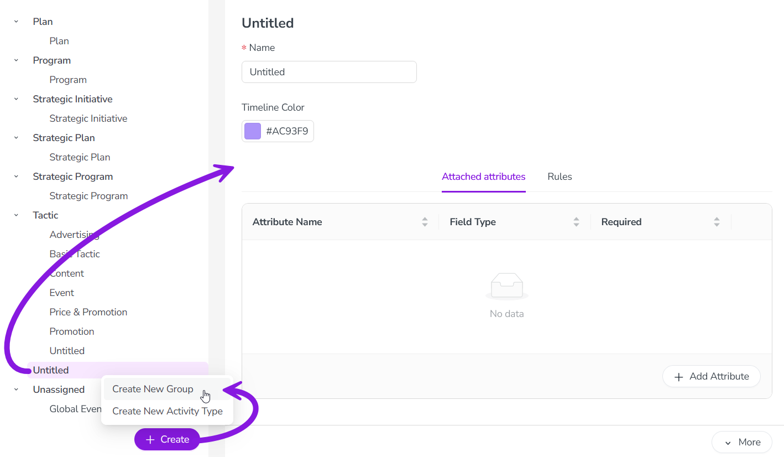The height and width of the screenshot is (457, 784).
Task: Select the Event activity type
Action: tap(62, 293)
